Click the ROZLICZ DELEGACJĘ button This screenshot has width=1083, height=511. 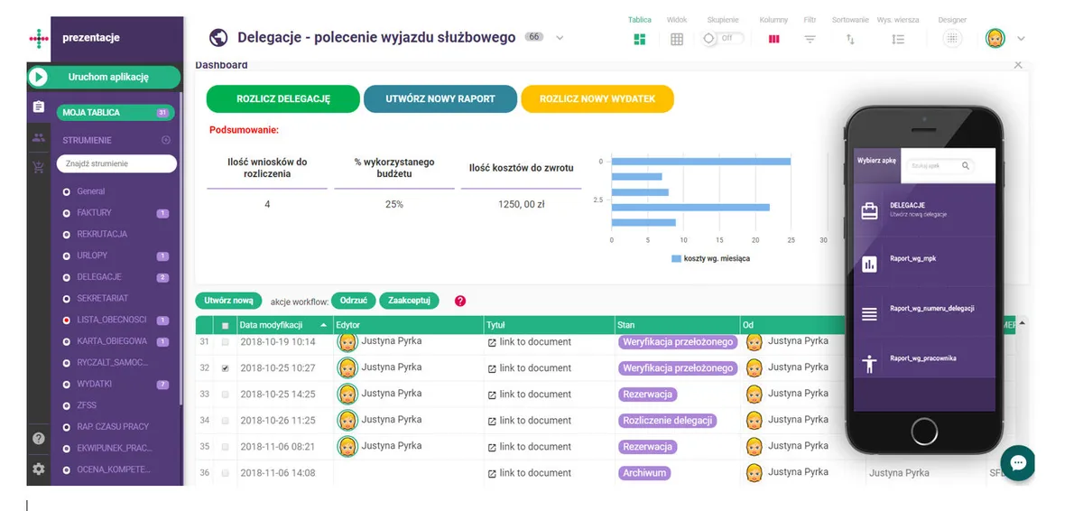283,98
